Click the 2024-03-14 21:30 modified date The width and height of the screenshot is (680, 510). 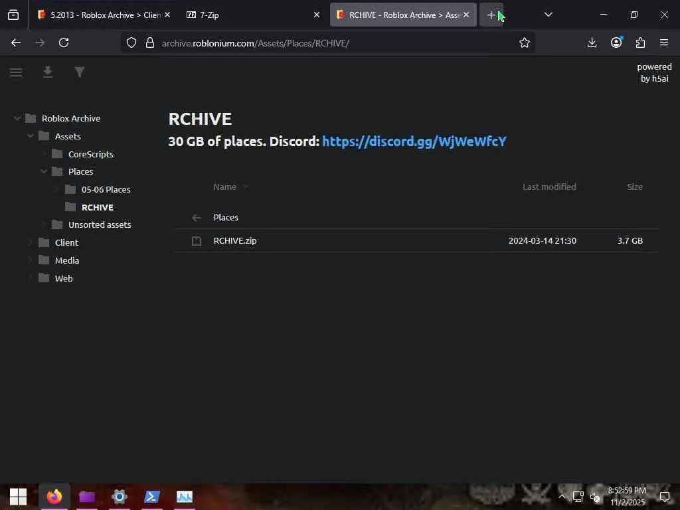click(x=542, y=240)
